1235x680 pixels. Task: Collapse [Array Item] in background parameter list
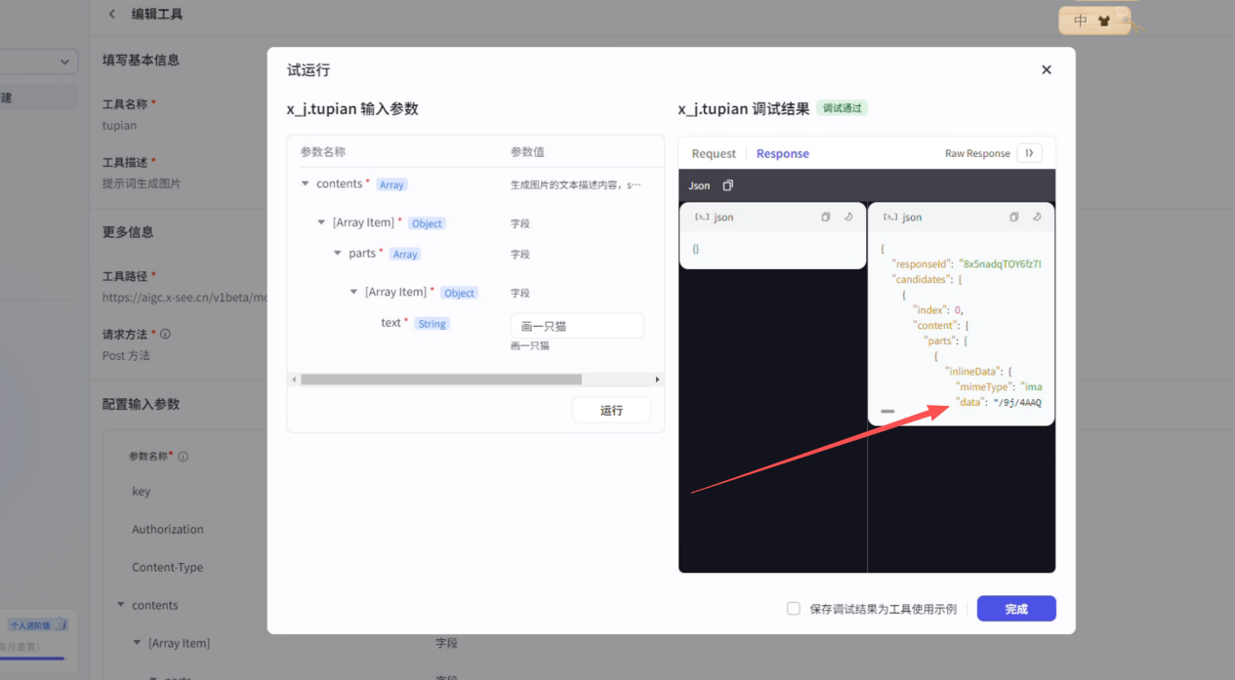click(138, 643)
